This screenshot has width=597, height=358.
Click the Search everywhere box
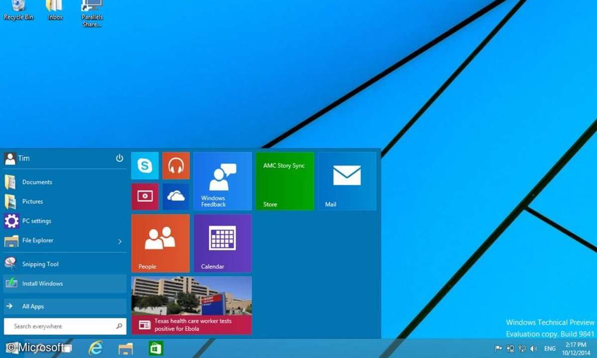point(65,326)
